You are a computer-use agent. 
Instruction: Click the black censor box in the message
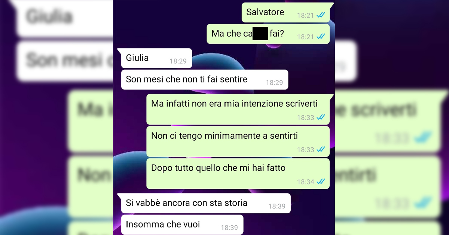[x=260, y=34]
